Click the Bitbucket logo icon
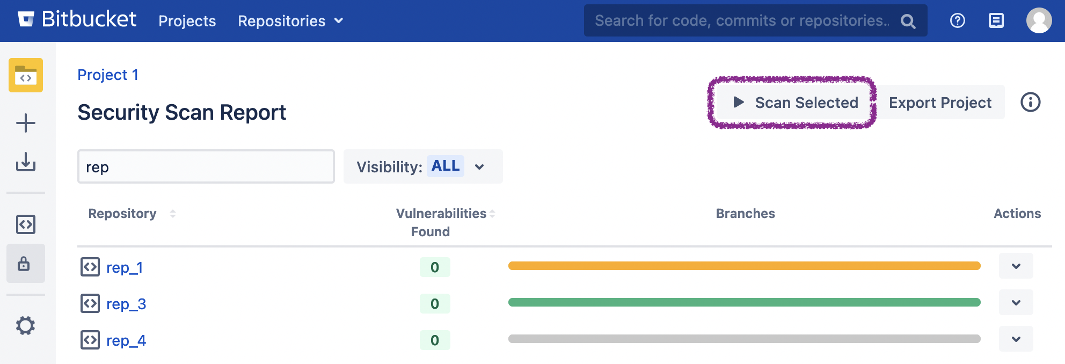The image size is (1065, 364). pos(26,19)
